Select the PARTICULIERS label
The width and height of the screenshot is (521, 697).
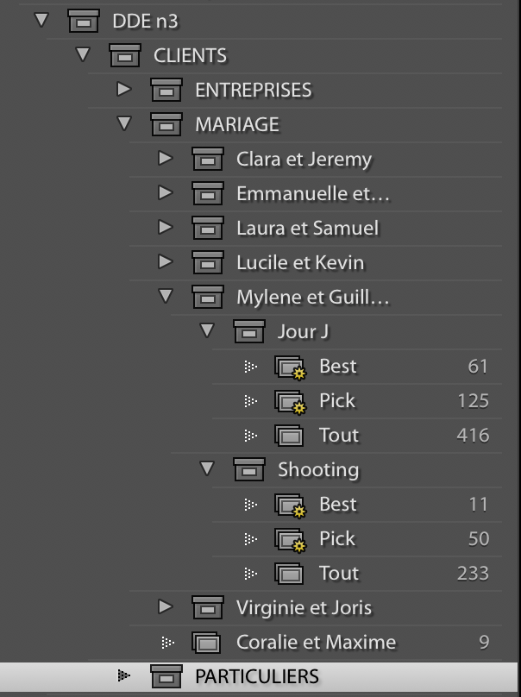pos(257,676)
